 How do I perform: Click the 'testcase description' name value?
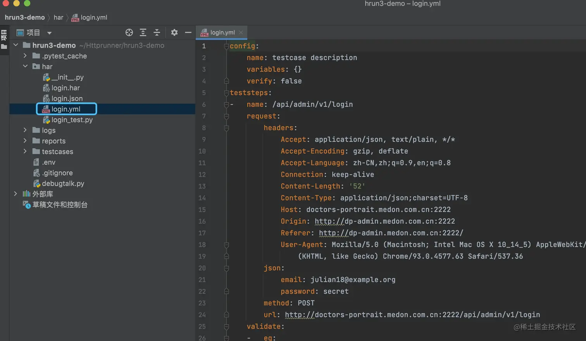click(315, 58)
